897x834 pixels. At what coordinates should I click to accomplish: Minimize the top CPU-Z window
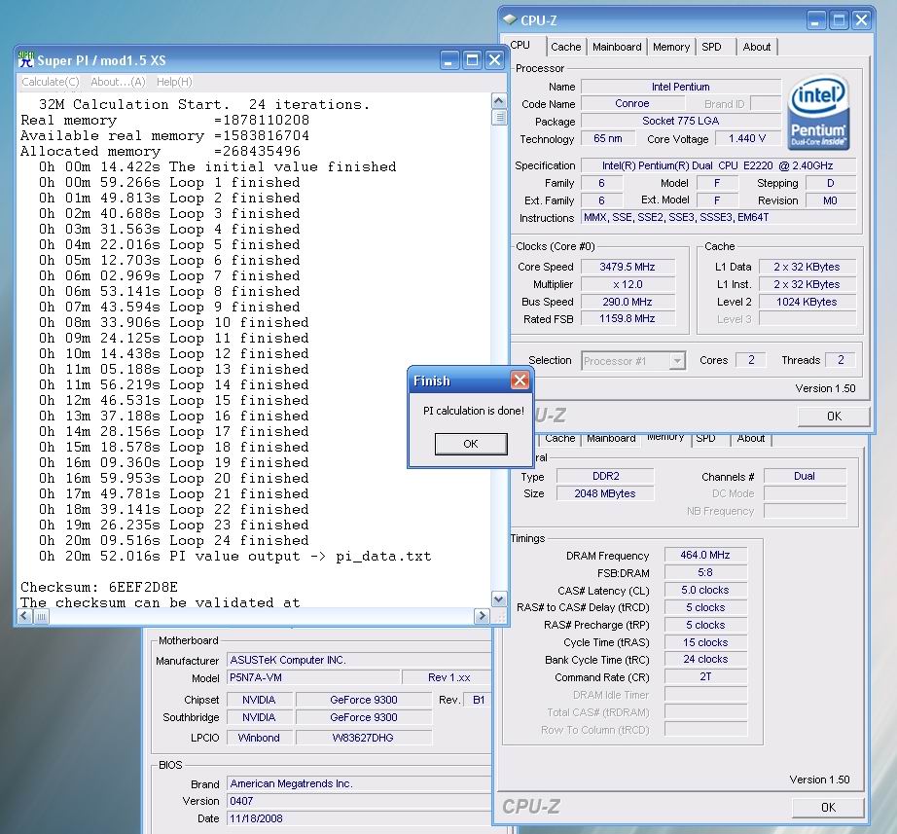pyautogui.click(x=816, y=20)
